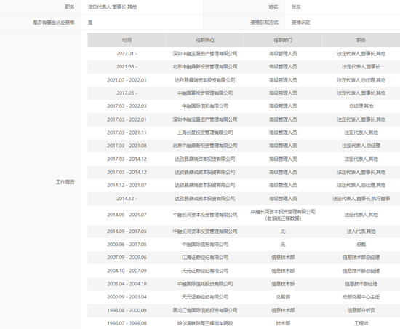Click the 时间 column header
Screen dimensions: 400x329
click(127, 40)
